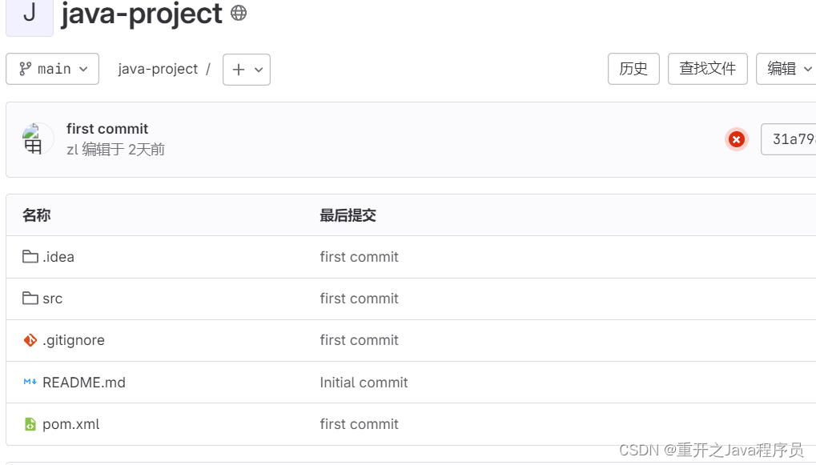Click the .idea folder icon
Viewport: 816px width, 465px height.
30,256
